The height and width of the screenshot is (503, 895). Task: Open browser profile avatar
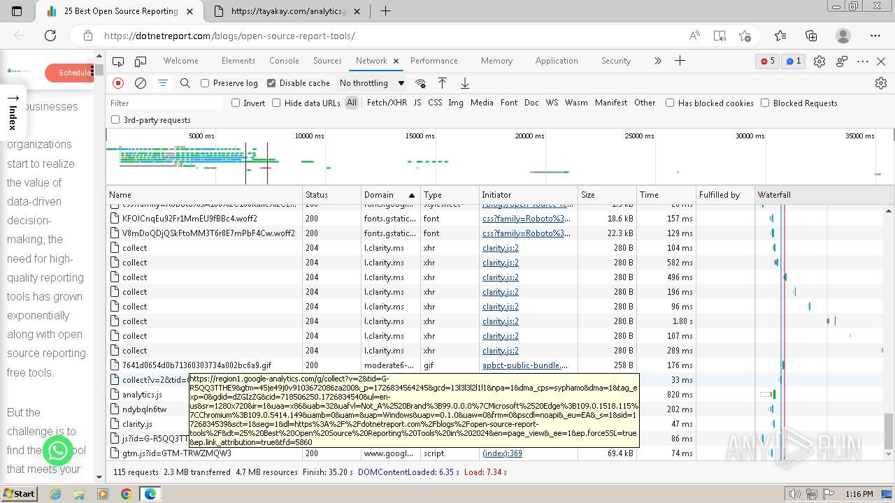tap(843, 36)
